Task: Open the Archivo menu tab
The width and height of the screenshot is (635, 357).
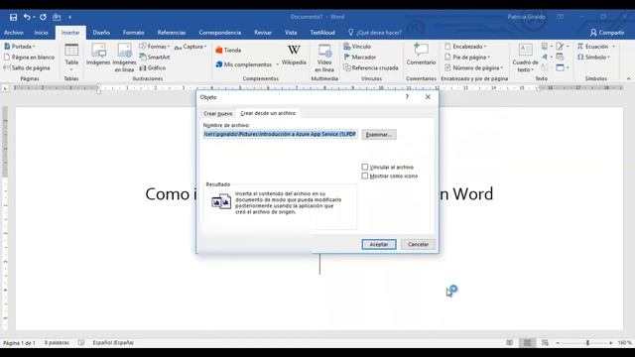Action: [14, 33]
